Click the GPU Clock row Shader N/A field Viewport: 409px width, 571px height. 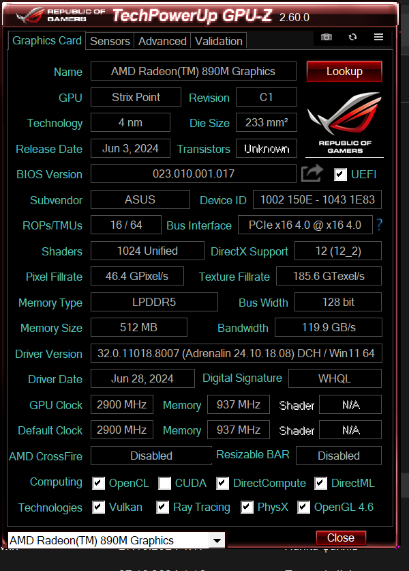(x=350, y=404)
